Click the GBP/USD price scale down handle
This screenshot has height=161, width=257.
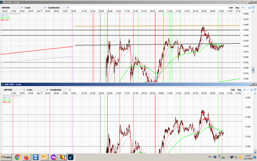[x=255, y=151]
